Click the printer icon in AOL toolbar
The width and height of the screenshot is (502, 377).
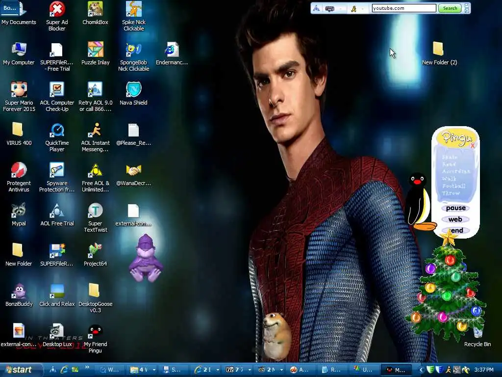point(330,9)
